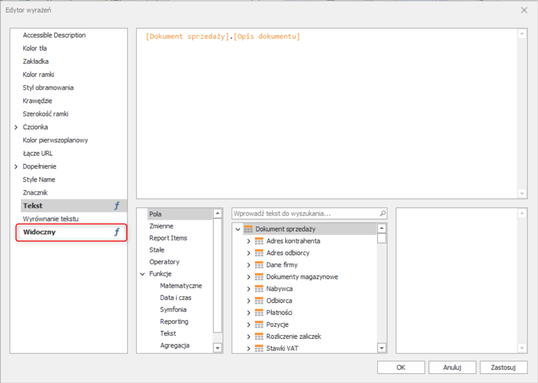This screenshot has width=538, height=383.
Task: Select the Operatory category
Action: click(164, 262)
